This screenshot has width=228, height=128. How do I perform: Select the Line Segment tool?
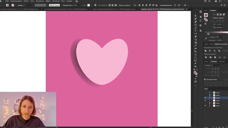pyautogui.click(x=196, y=28)
